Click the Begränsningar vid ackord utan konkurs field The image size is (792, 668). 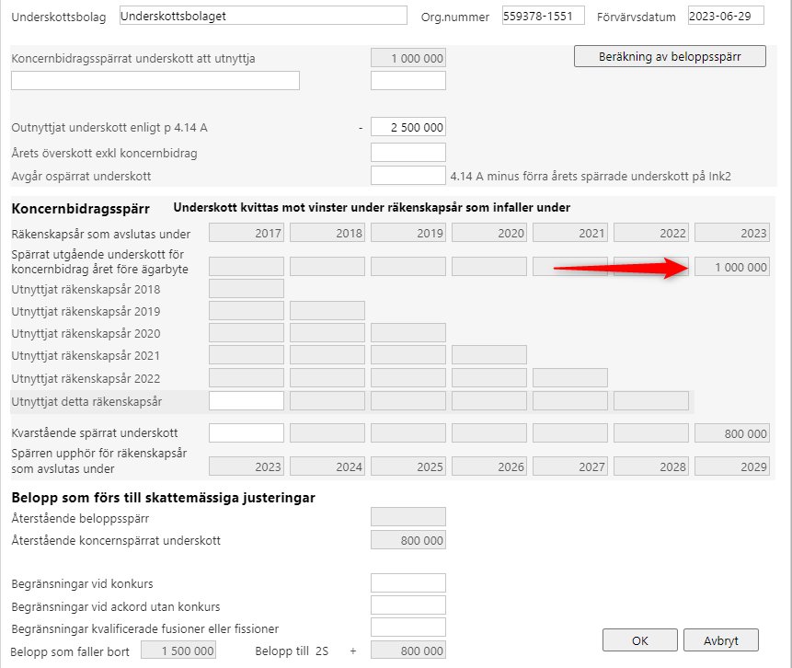[x=408, y=605]
